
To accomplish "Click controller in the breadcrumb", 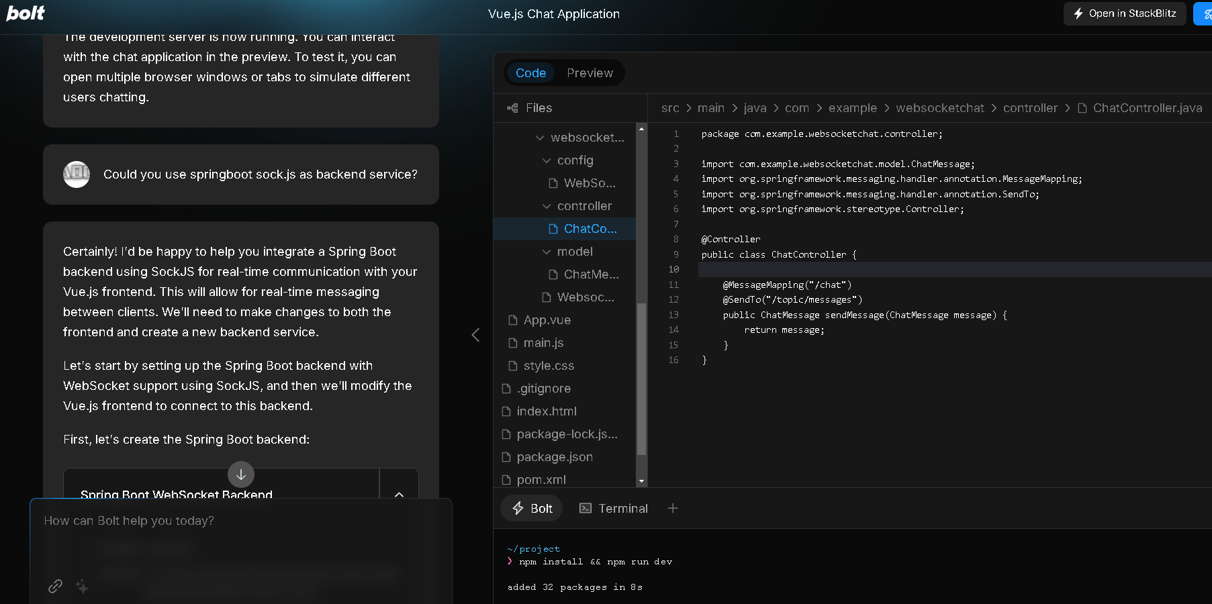I will [1030, 108].
